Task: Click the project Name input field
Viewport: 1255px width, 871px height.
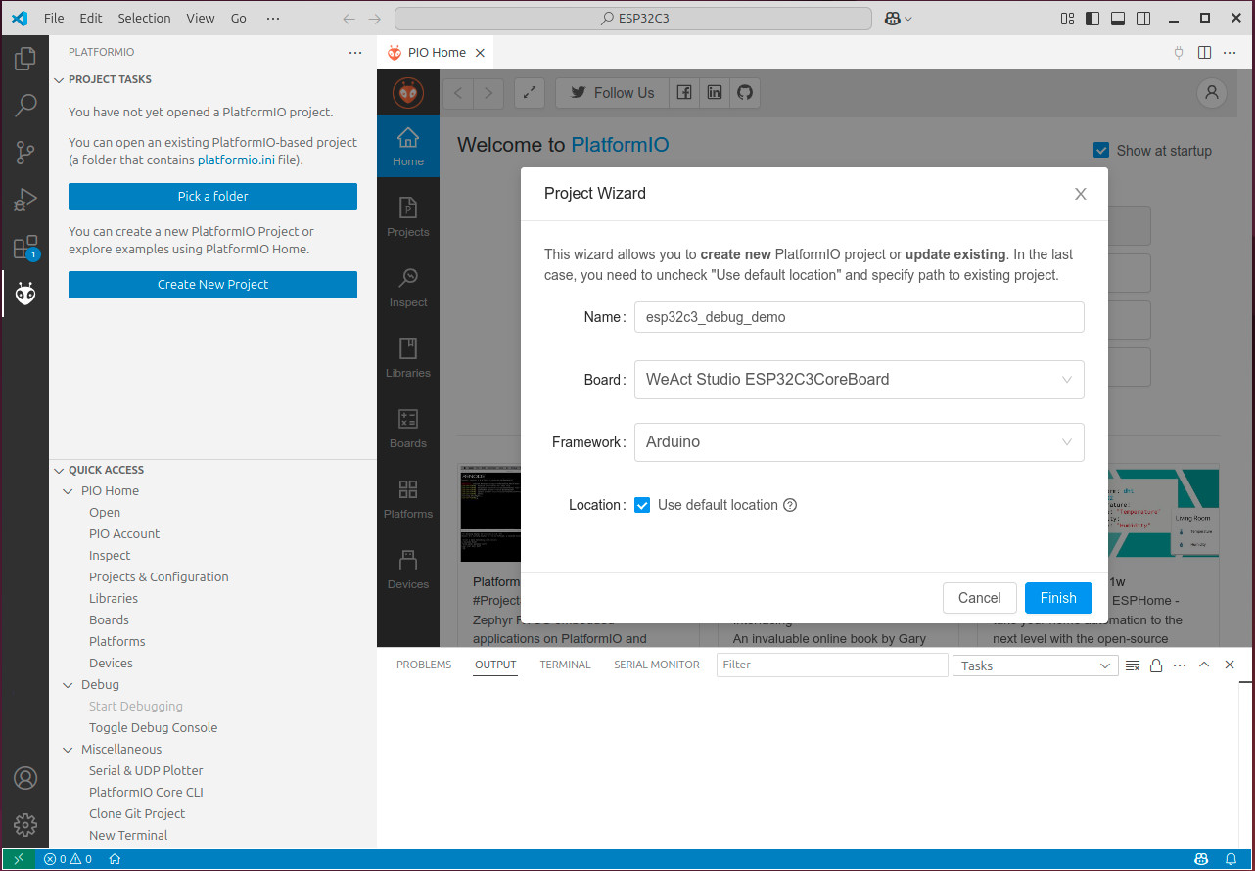Action: (860, 317)
